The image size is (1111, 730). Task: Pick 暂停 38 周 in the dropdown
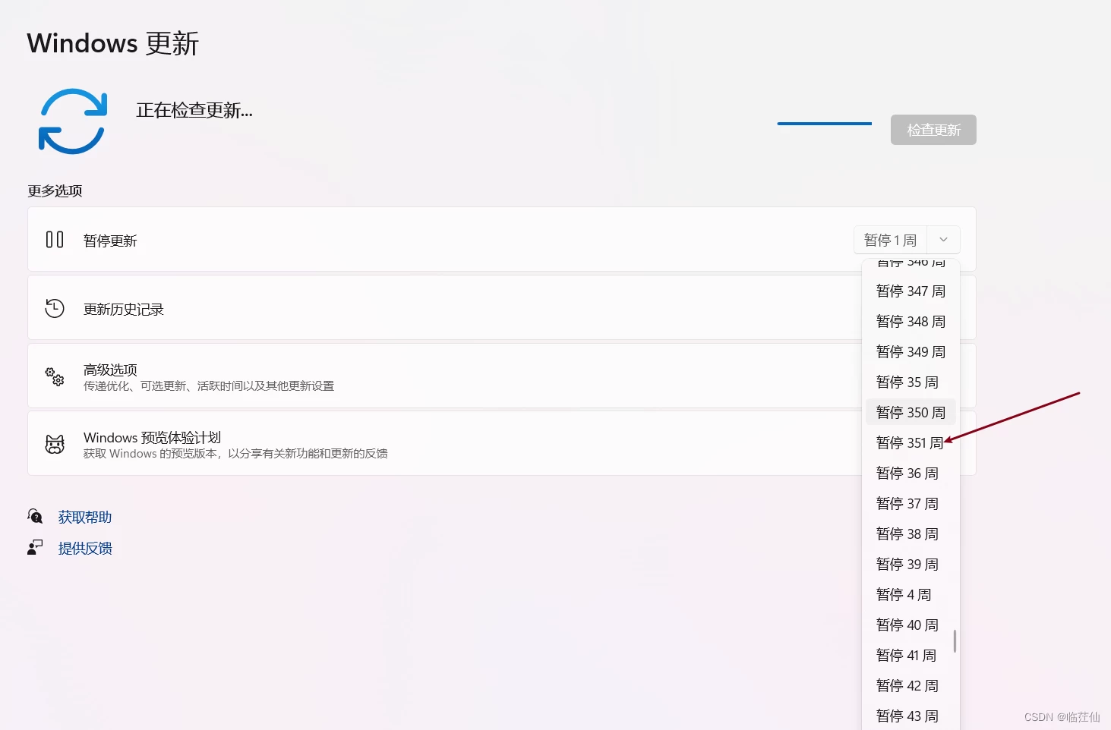coord(911,534)
